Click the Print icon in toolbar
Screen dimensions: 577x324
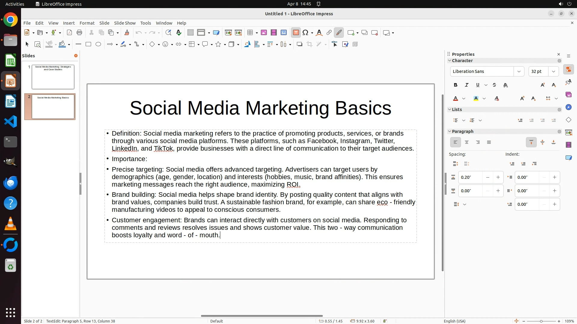click(x=79, y=33)
